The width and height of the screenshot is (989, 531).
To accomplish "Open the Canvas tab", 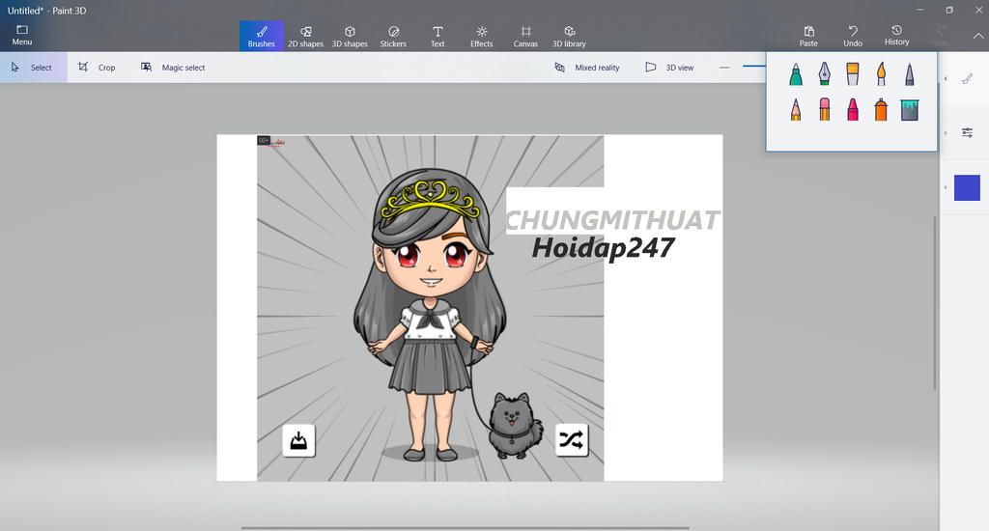I will [525, 37].
